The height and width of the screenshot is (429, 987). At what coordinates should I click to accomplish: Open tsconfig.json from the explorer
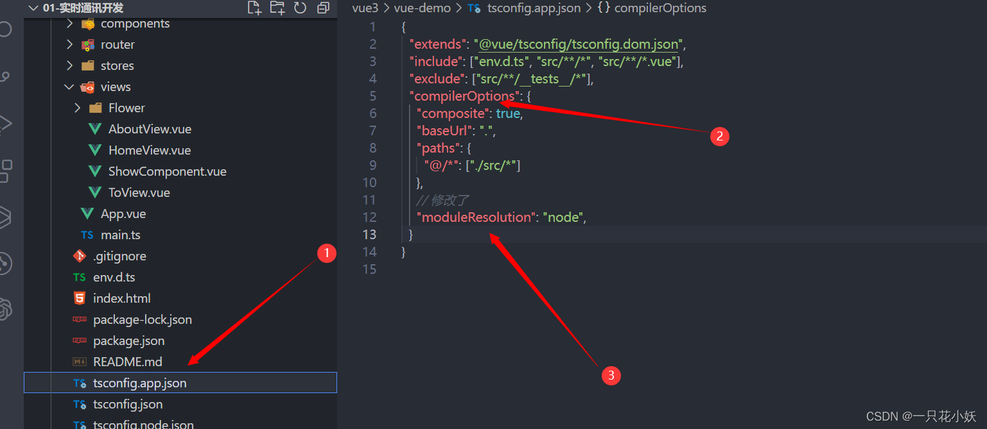tap(127, 405)
